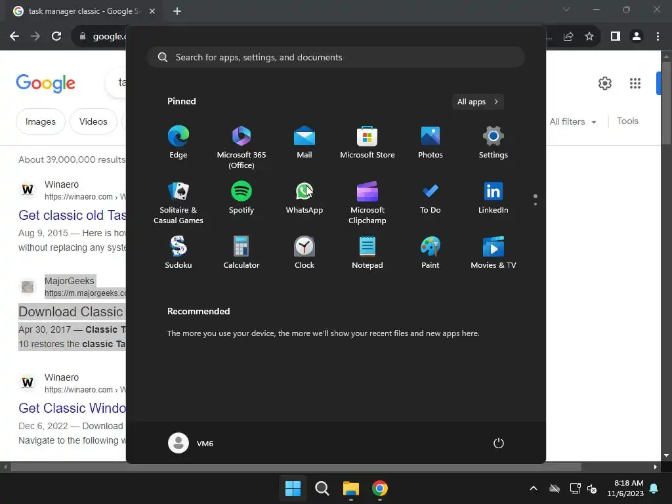Screen dimensions: 672x504
Task: Open File Explorer from the taskbar
Action: [x=350, y=488]
